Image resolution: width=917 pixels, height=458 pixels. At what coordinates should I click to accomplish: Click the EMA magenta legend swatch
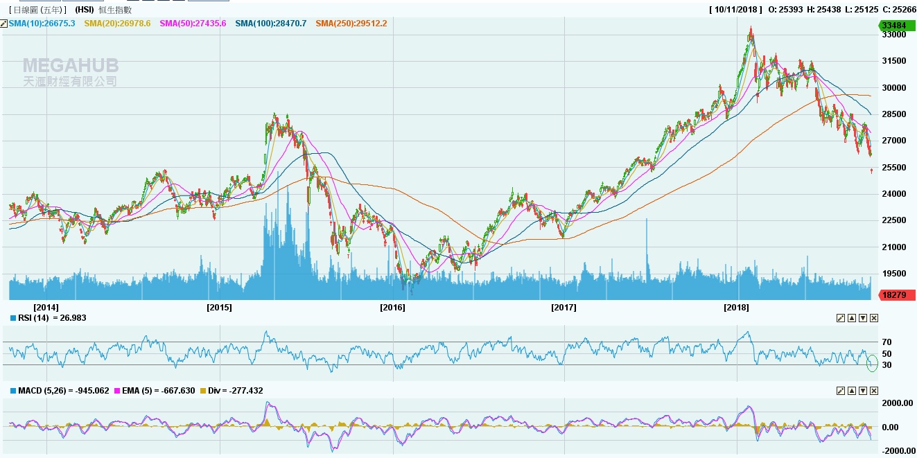point(117,391)
